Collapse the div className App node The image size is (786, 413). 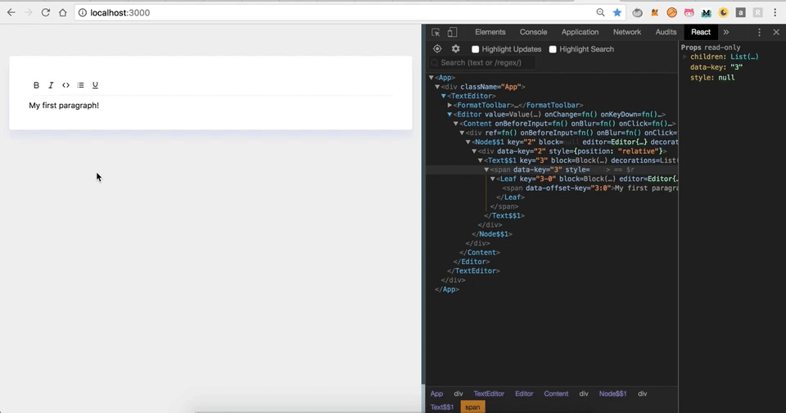tap(437, 87)
